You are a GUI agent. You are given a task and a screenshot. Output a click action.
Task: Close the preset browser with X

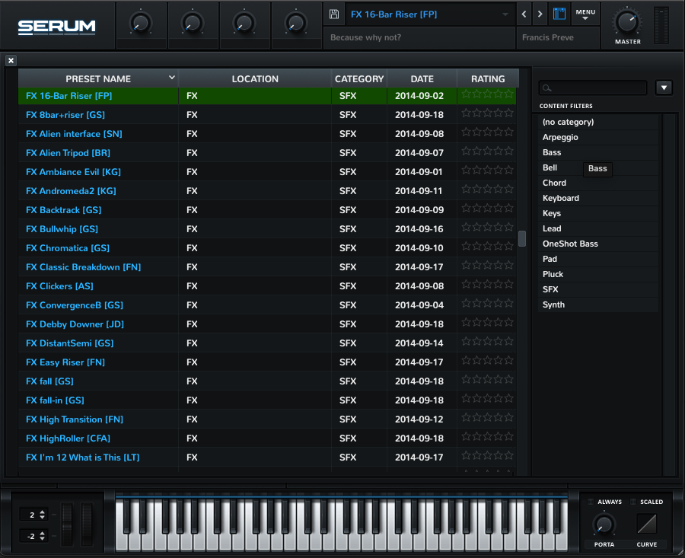[x=11, y=60]
